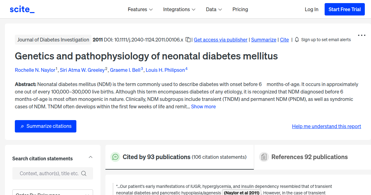Click the sparkle icon on Summarize citations button
The image size is (371, 195).
click(22, 126)
